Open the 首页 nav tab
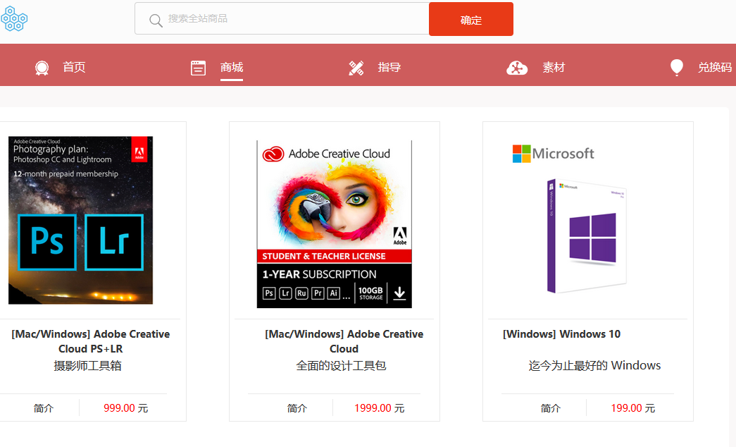 click(74, 67)
